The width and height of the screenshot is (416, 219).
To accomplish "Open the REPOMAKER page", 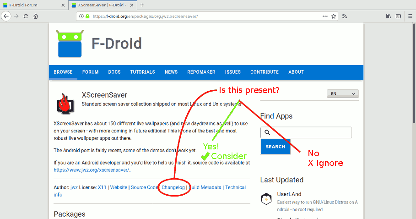I will coord(201,72).
